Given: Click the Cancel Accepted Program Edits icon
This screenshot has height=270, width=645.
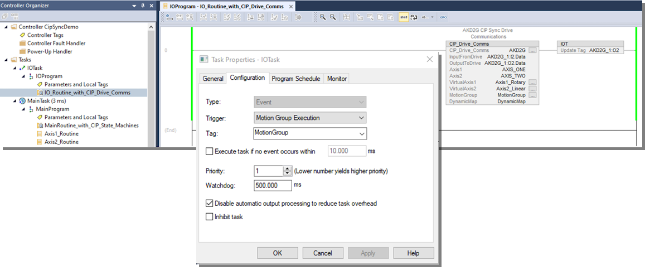Looking at the screenshot, I should tap(285, 17).
